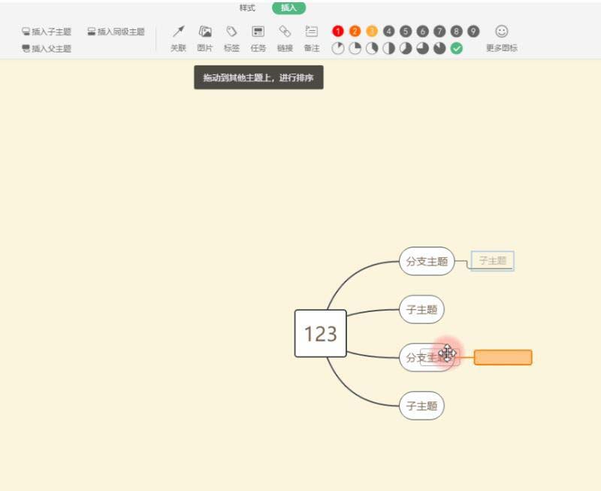
Task: Add a note with 备注 icon
Action: click(312, 32)
